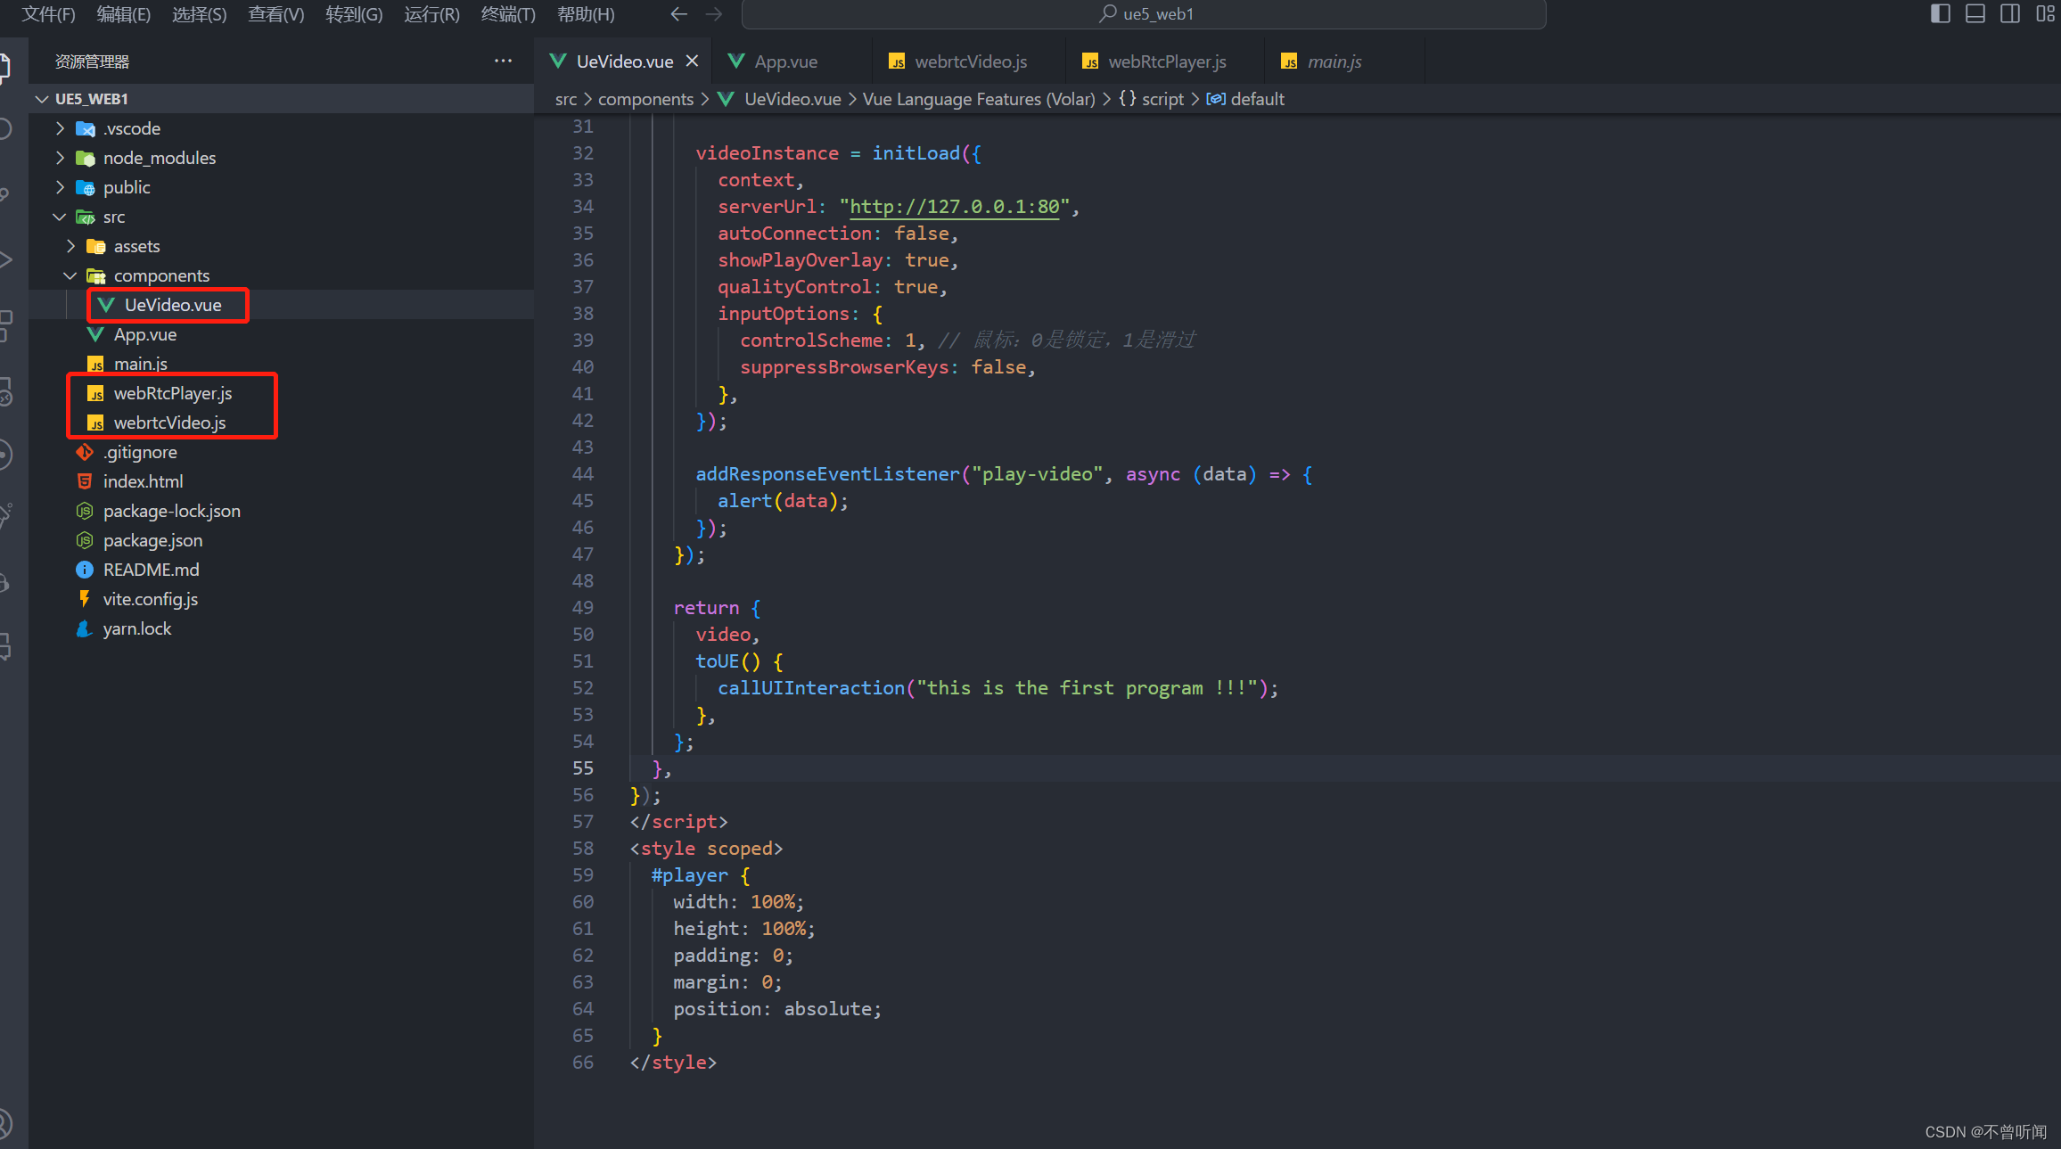Open the 终端(T) menu
The width and height of the screenshot is (2061, 1149).
click(x=507, y=14)
